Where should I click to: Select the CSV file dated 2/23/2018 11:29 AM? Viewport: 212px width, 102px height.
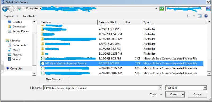coord(122,68)
